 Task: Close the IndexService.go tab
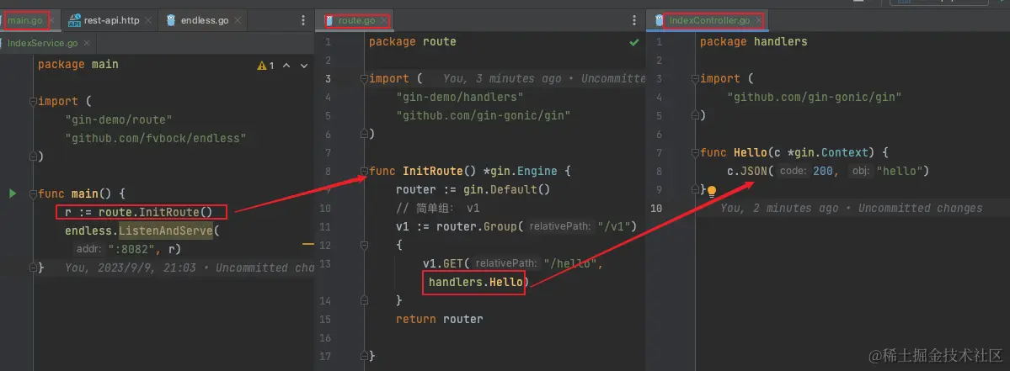coord(87,43)
